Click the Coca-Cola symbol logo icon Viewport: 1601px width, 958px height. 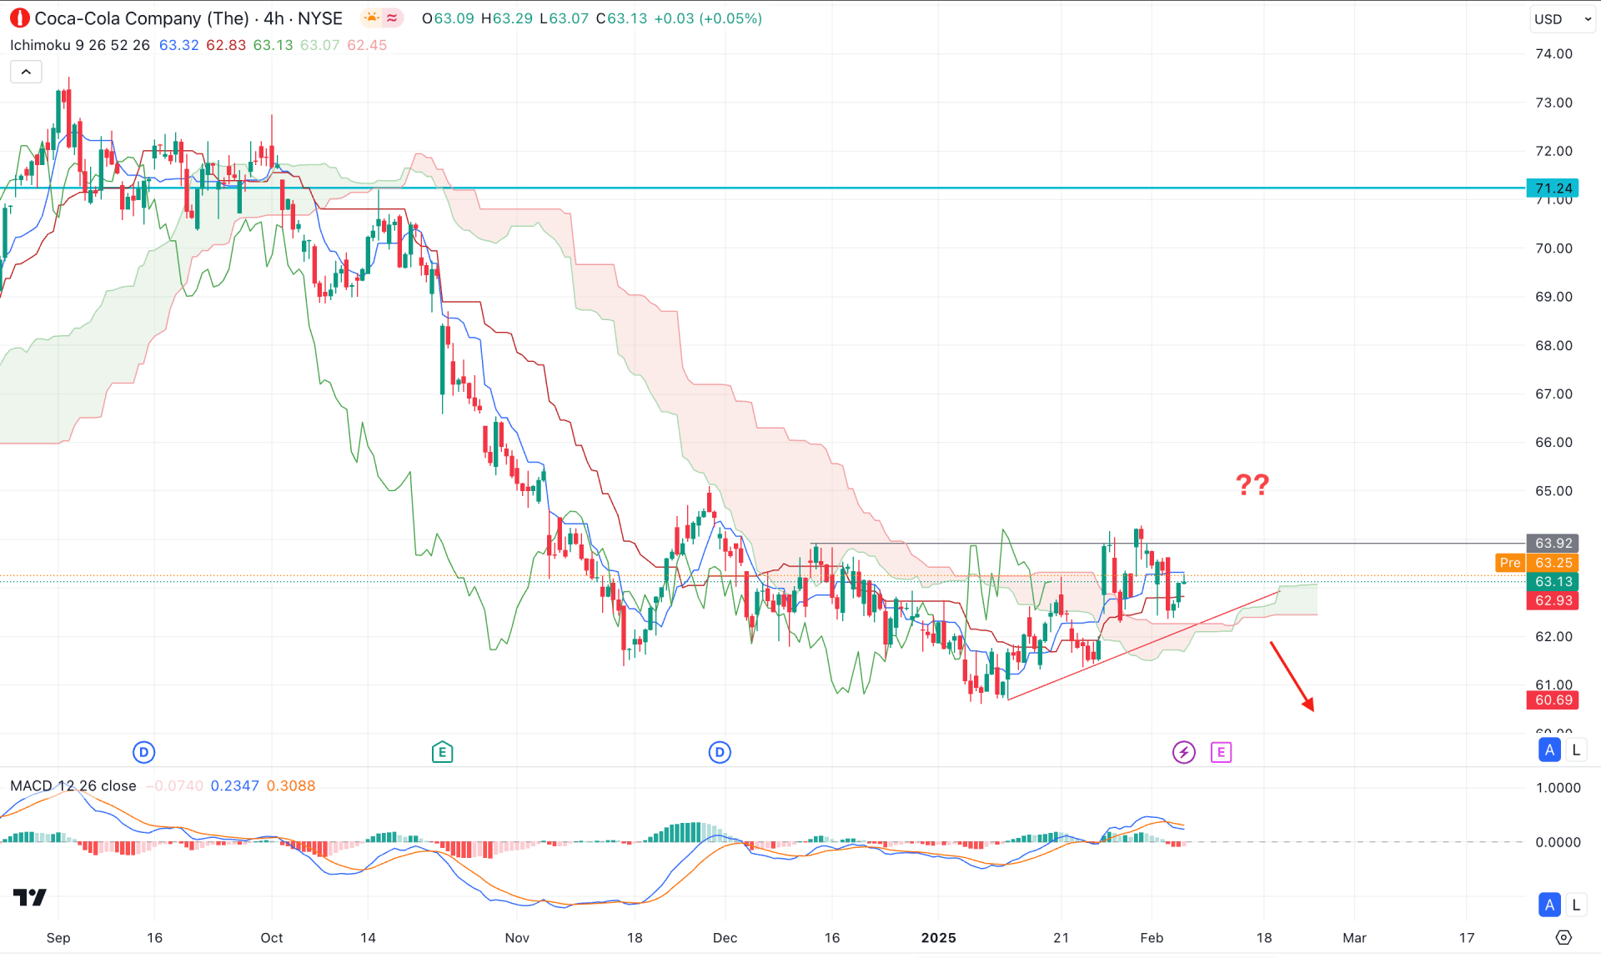pos(18,18)
